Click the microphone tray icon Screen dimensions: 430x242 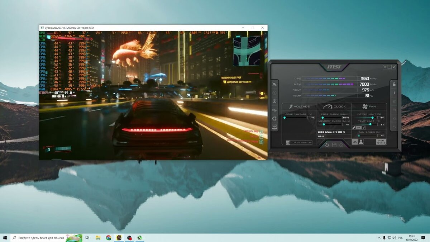pyautogui.click(x=384, y=238)
